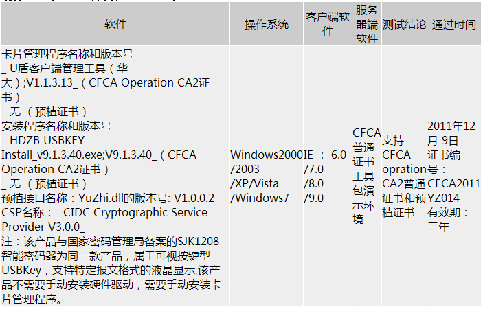Click the /Windows7 entry
Screen dimensions: 483x309
click(260, 198)
